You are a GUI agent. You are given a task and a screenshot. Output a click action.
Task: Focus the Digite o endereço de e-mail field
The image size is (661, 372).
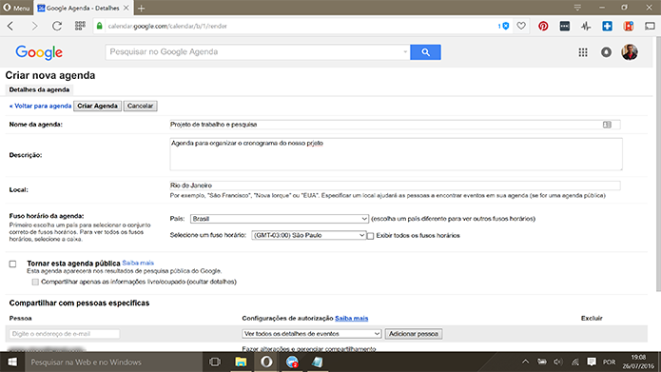click(x=64, y=334)
